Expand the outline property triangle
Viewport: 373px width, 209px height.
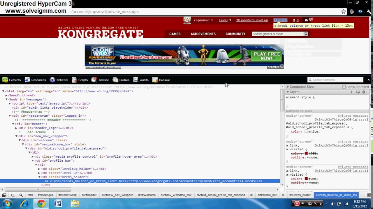pyautogui.click(x=307, y=157)
